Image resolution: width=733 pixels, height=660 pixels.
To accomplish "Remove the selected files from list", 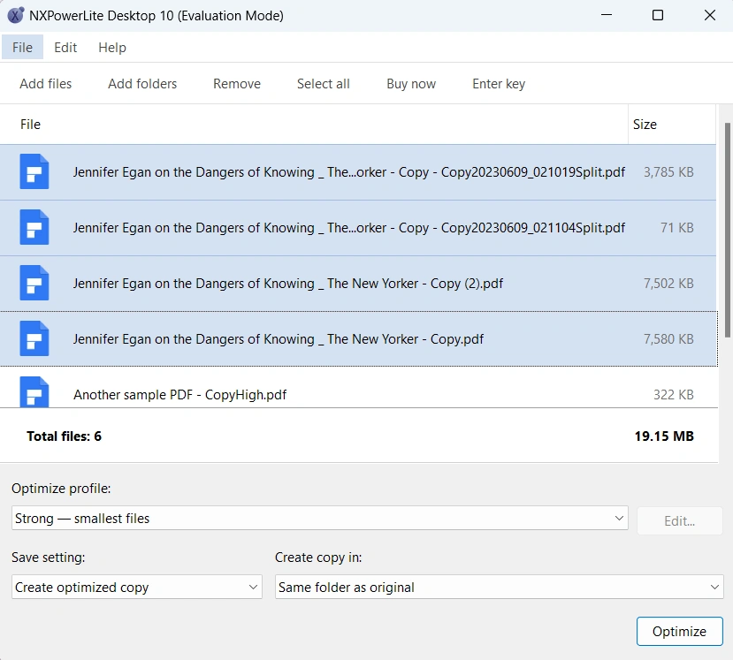I will click(237, 84).
